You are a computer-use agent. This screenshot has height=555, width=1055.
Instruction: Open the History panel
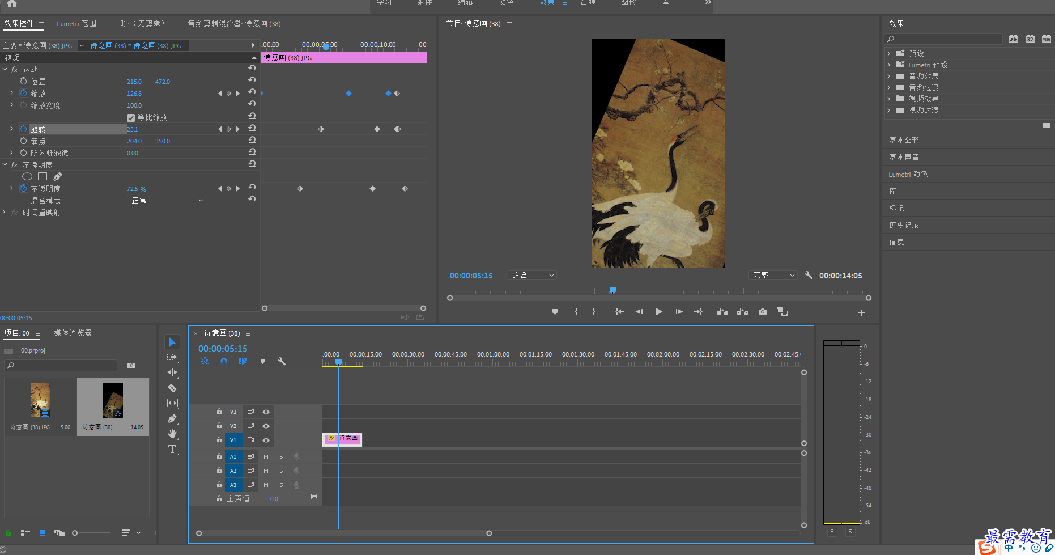(x=904, y=225)
